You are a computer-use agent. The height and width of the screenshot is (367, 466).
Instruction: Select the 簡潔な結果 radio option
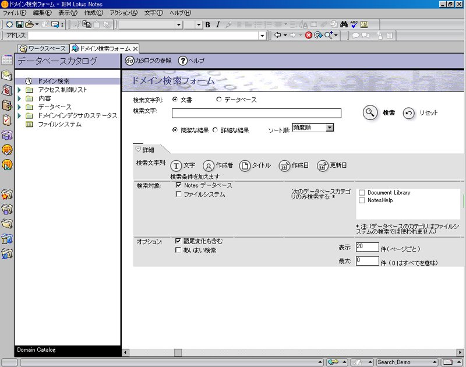coord(175,130)
